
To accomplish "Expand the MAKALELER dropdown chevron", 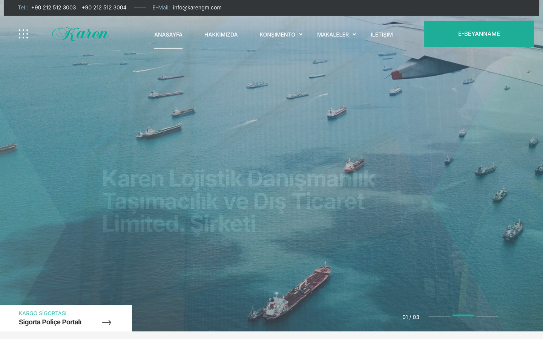I will click(x=354, y=34).
